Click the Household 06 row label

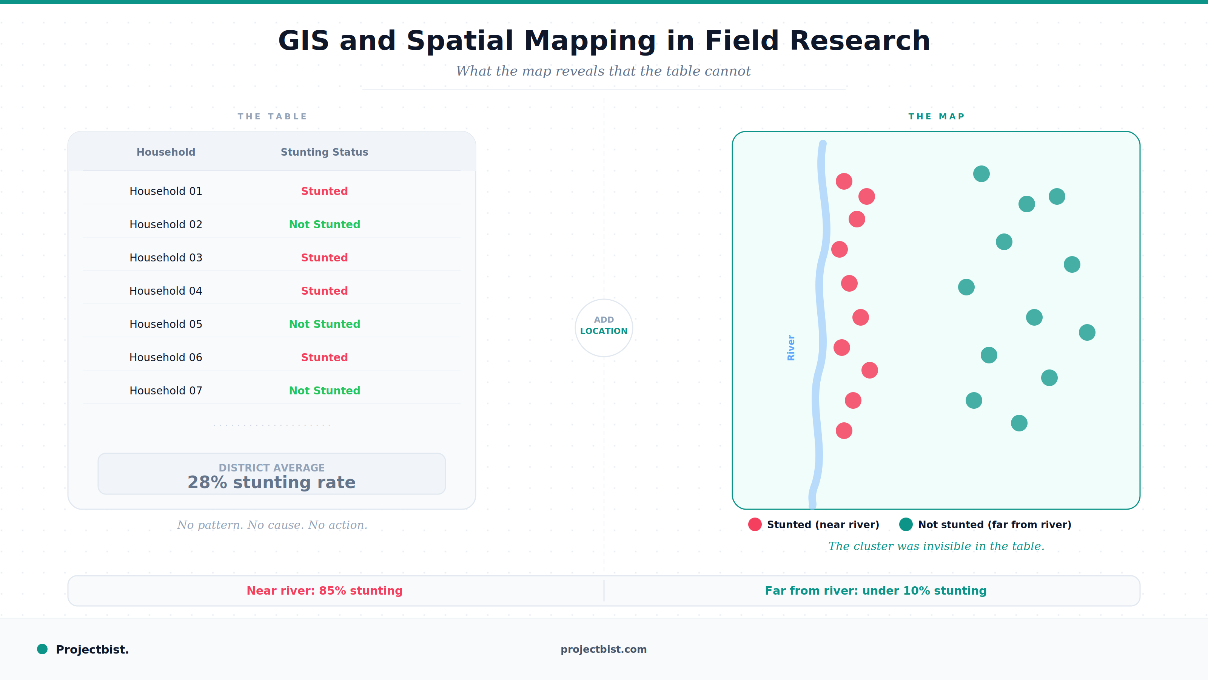(x=166, y=358)
